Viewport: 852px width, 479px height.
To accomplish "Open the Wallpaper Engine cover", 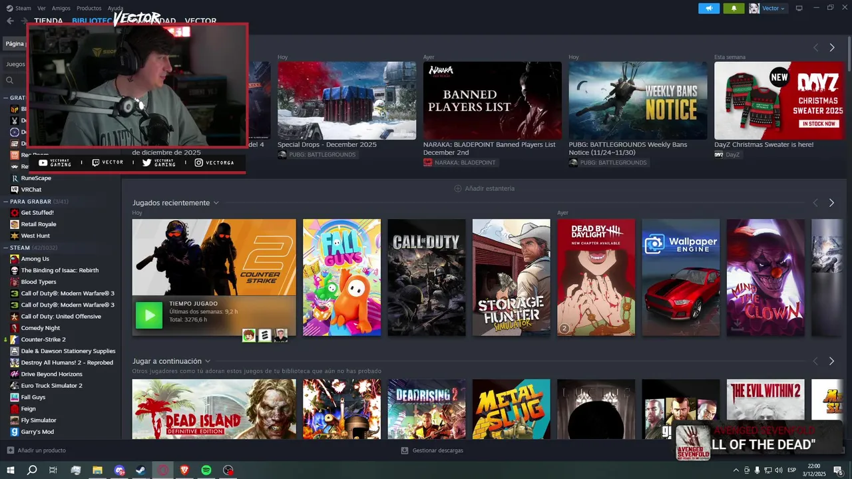I will pos(681,277).
